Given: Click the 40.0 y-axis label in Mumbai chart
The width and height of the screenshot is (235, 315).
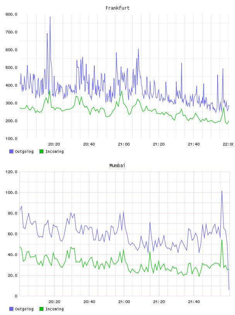Looking at the screenshot, I should tap(12, 254).
